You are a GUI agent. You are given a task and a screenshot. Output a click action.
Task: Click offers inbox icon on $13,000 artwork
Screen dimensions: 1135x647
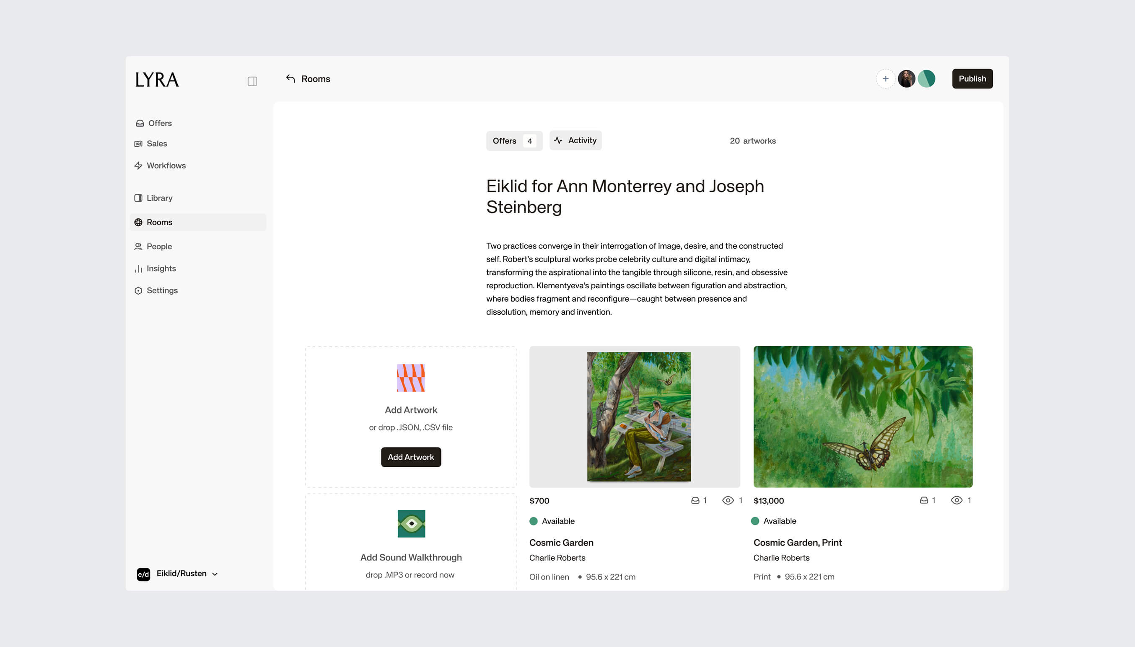tap(924, 500)
